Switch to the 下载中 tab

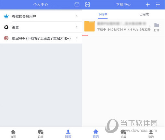click(103, 14)
